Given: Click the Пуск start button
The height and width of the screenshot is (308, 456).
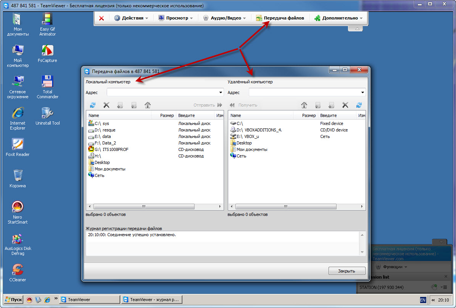Looking at the screenshot, I should 13,300.
